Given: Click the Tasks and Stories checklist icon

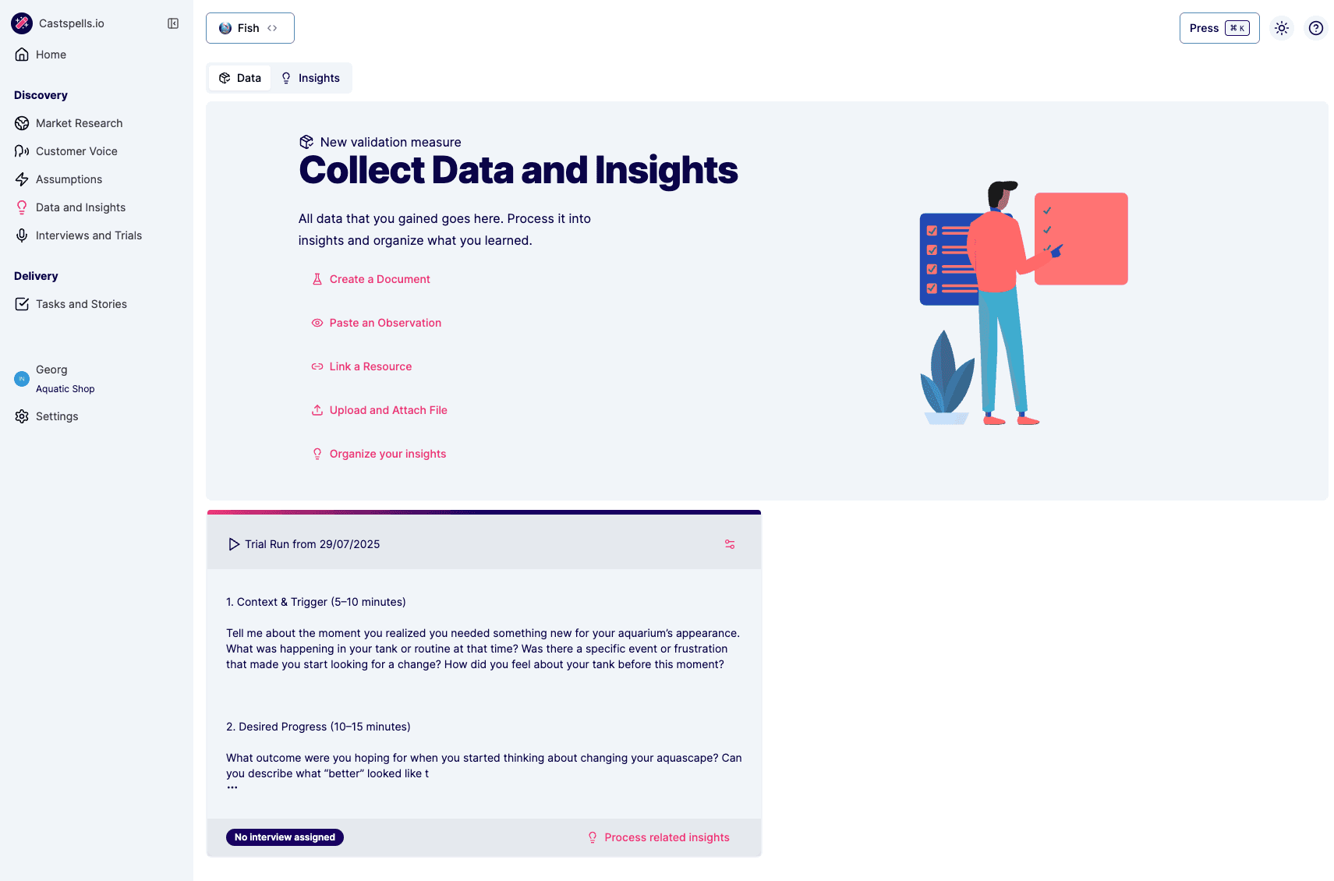Looking at the screenshot, I should tap(22, 304).
